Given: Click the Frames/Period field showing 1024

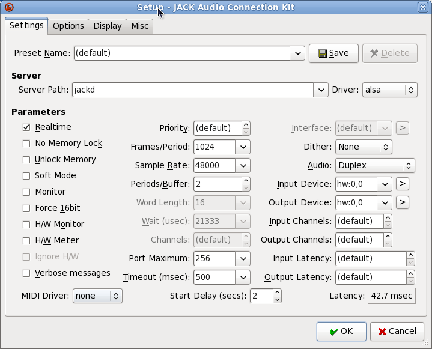Looking at the screenshot, I should [214, 147].
